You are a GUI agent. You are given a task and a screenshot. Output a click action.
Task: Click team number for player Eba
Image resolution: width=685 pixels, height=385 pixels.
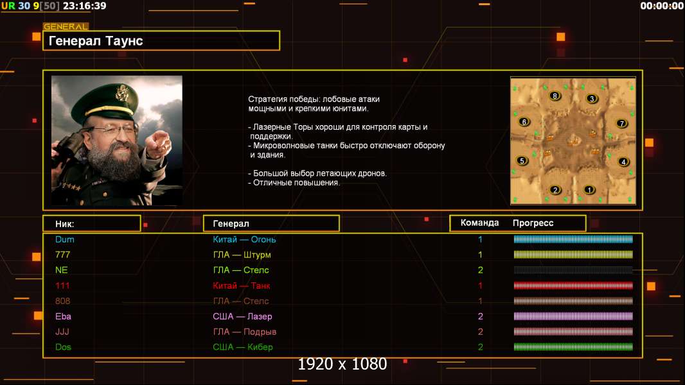pyautogui.click(x=480, y=316)
